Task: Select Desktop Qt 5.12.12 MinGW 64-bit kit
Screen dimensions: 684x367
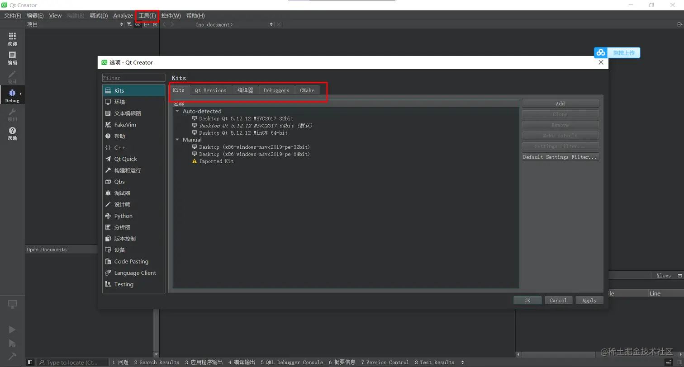Action: 244,133
